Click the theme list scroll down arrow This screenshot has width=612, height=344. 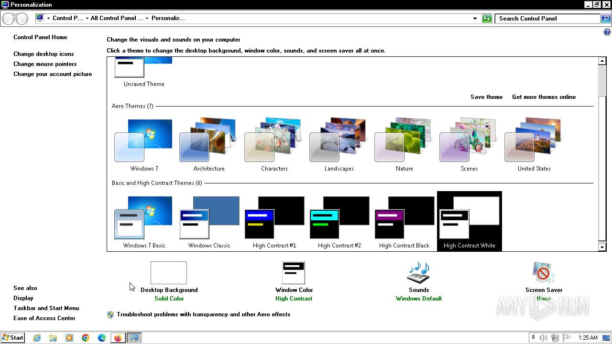coord(602,247)
